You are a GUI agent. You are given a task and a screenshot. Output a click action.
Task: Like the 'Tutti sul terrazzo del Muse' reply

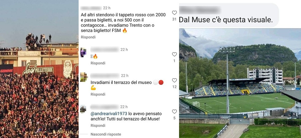174,112
